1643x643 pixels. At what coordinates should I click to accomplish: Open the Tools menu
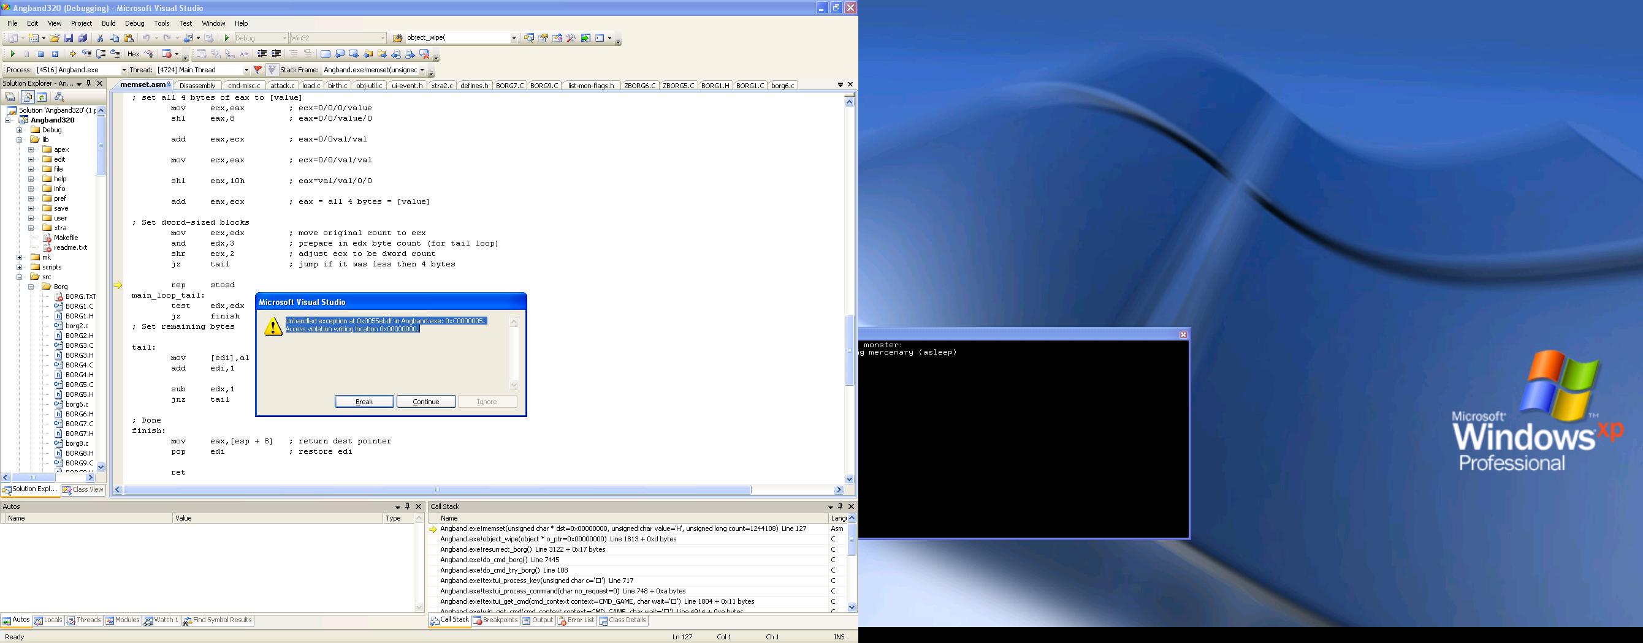[161, 23]
